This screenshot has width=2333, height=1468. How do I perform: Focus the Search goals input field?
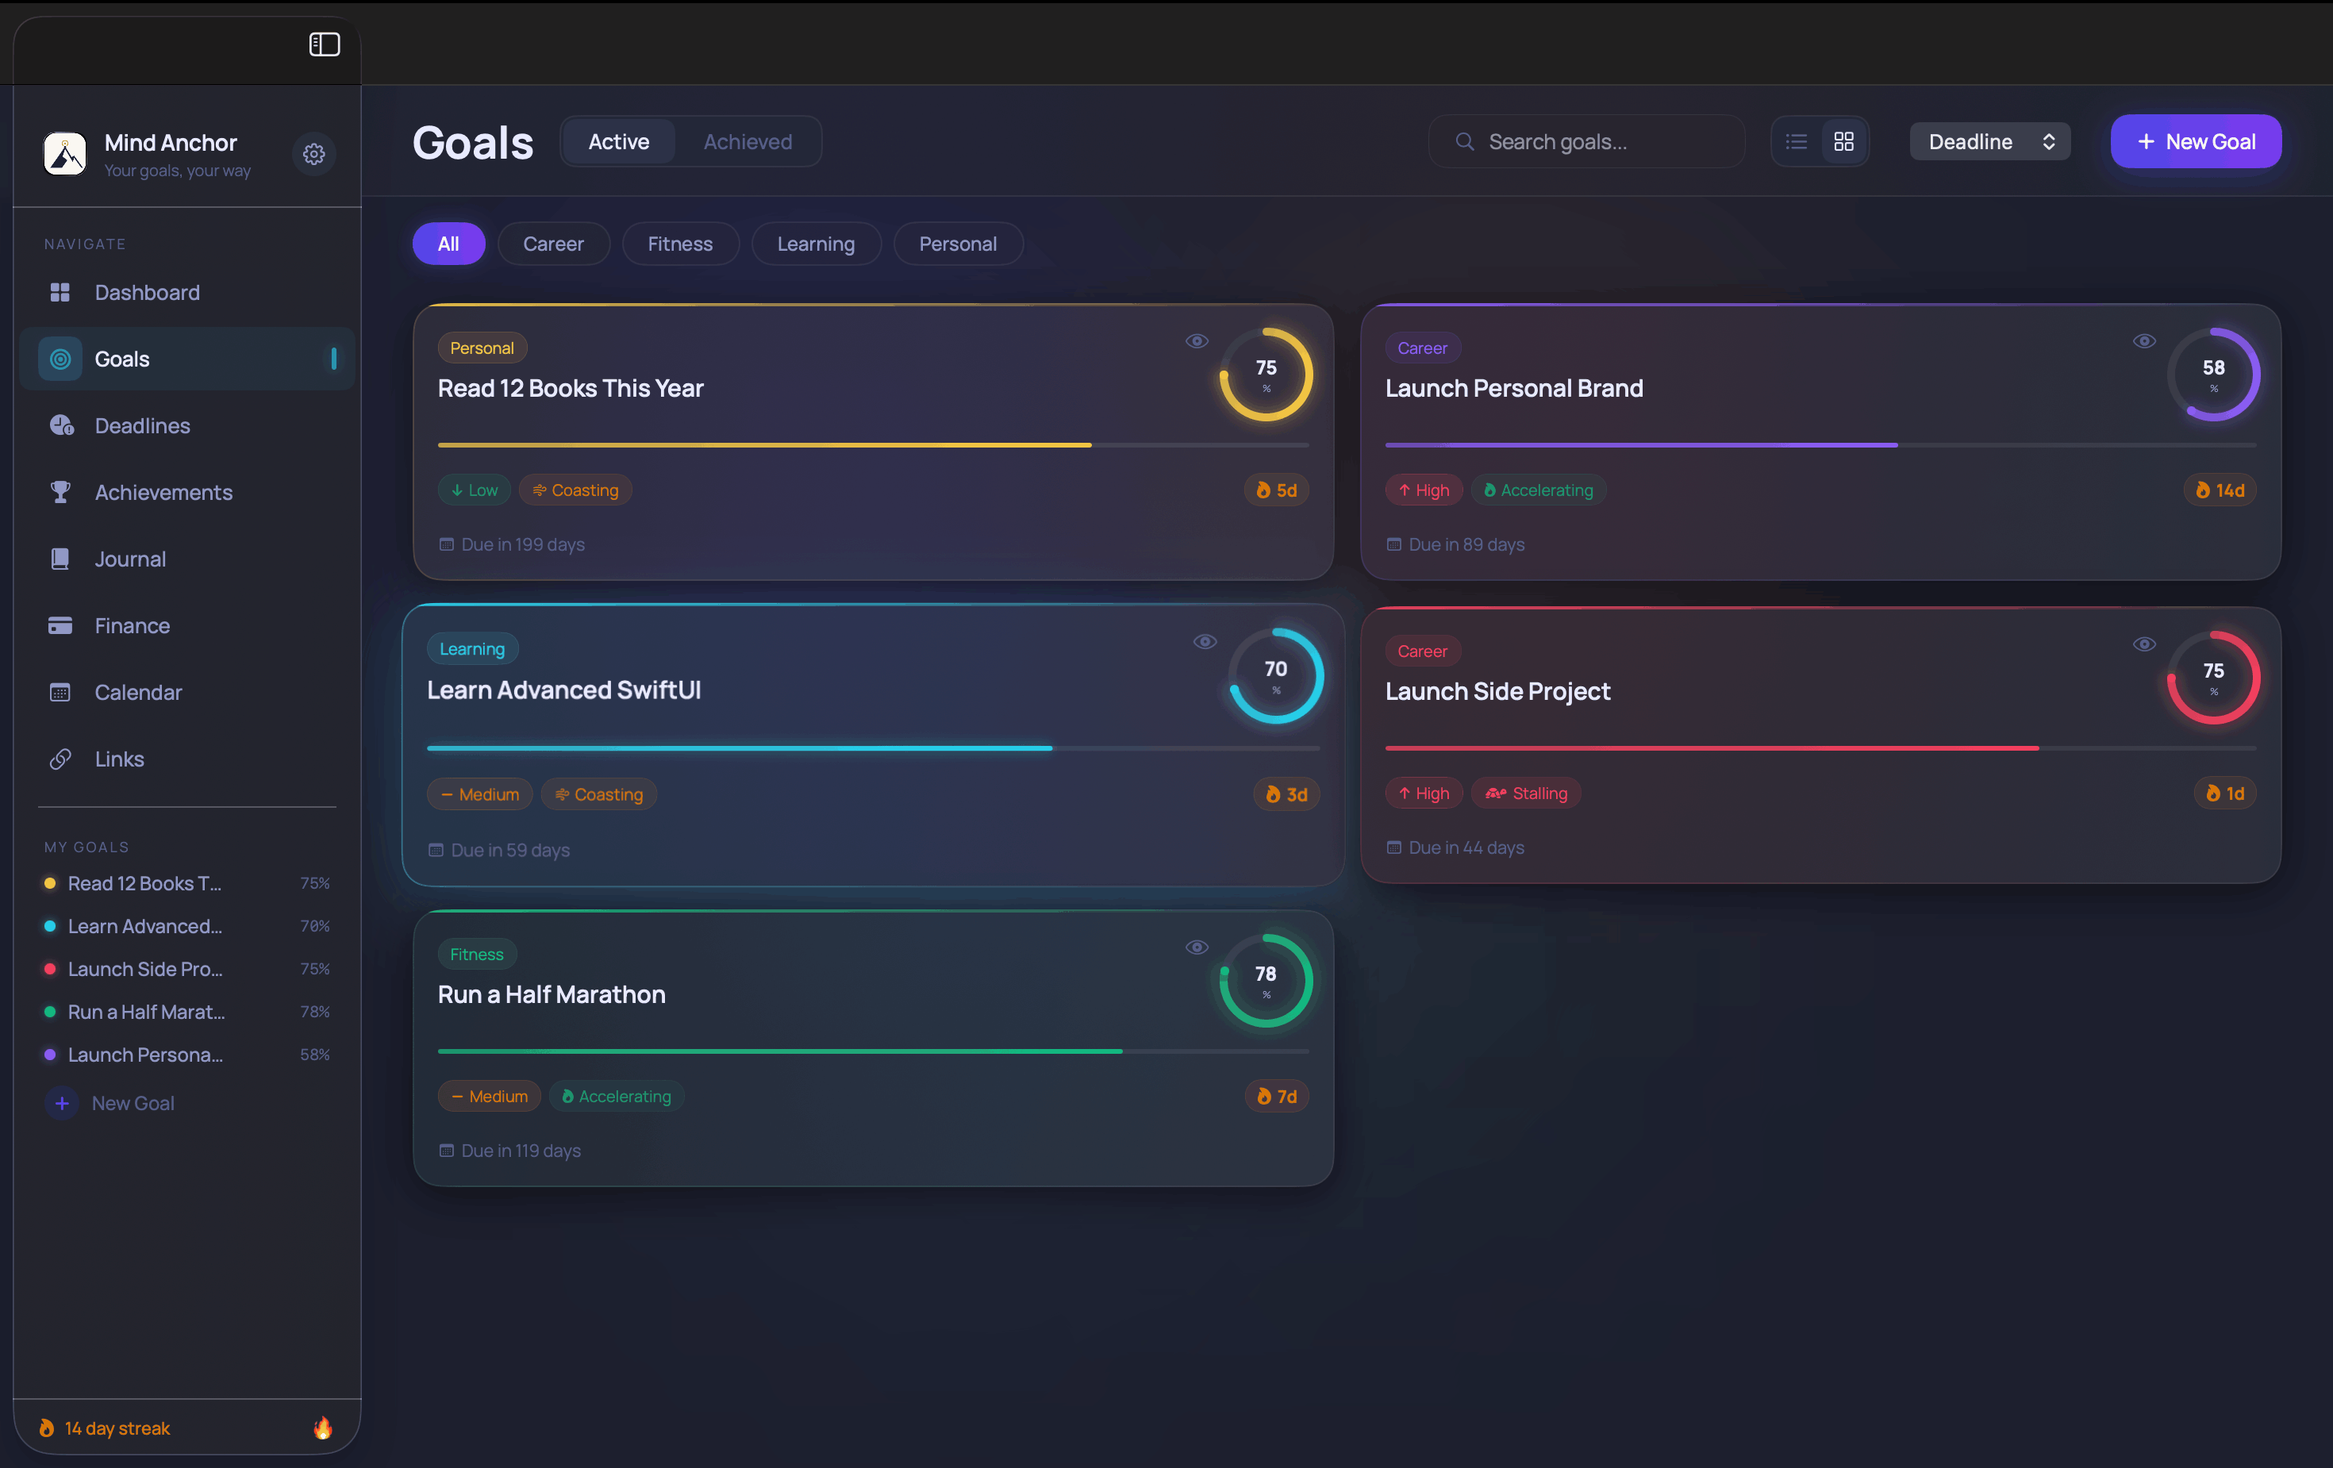1587,143
